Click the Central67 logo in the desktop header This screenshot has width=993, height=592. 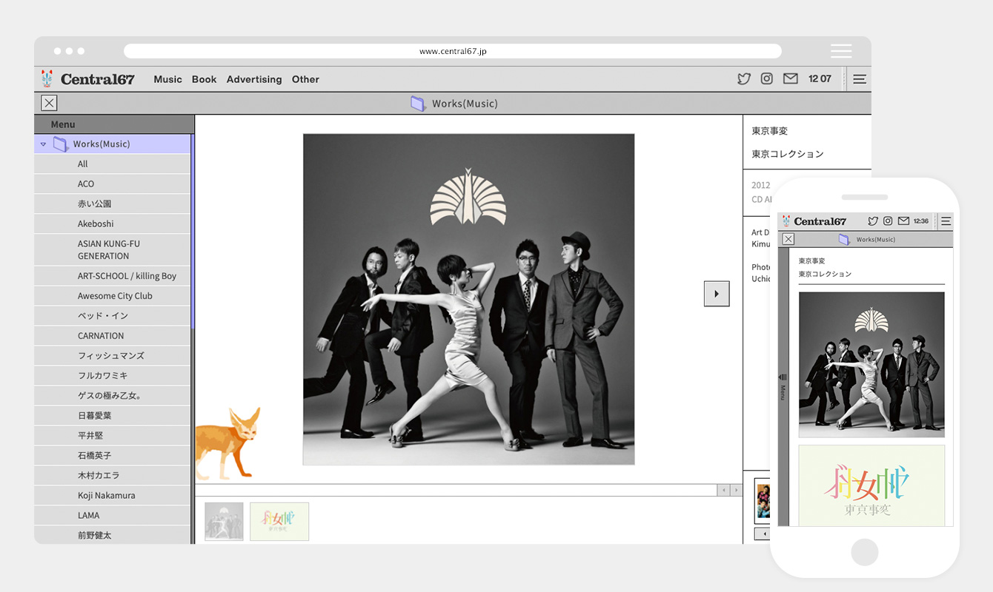(88, 79)
